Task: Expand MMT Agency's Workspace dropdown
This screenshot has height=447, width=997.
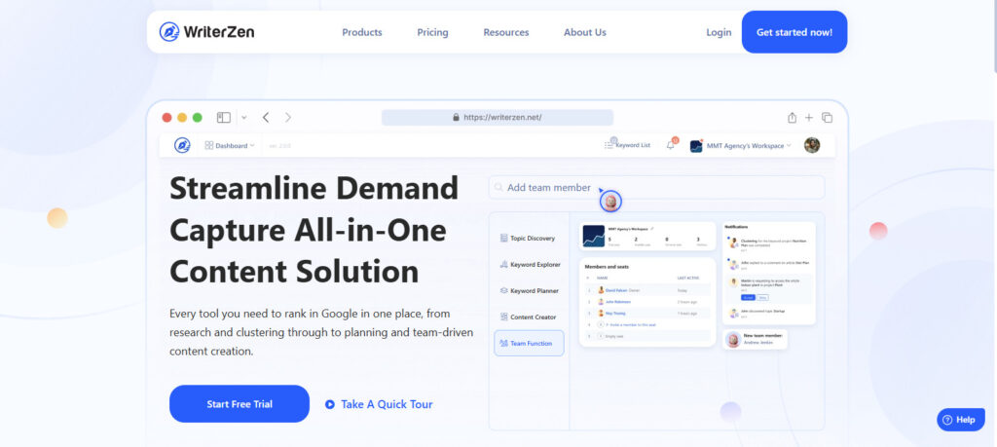Action: click(741, 146)
